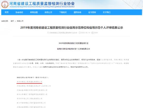Open the 证书查询 navigation item
The image size is (143, 108).
pos(92,12)
